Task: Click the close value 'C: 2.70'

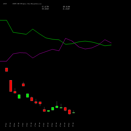Action: point(45,7)
